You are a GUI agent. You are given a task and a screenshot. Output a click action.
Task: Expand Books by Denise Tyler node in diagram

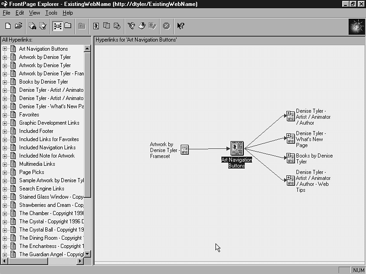[x=288, y=156]
